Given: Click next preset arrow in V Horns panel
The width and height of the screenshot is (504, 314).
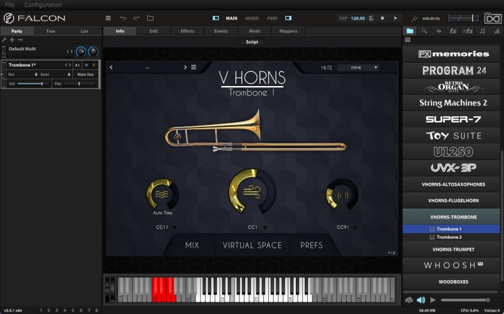Looking at the screenshot, I should click(185, 67).
